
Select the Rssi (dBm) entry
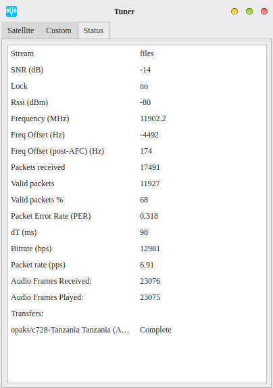pyautogui.click(x=137, y=102)
